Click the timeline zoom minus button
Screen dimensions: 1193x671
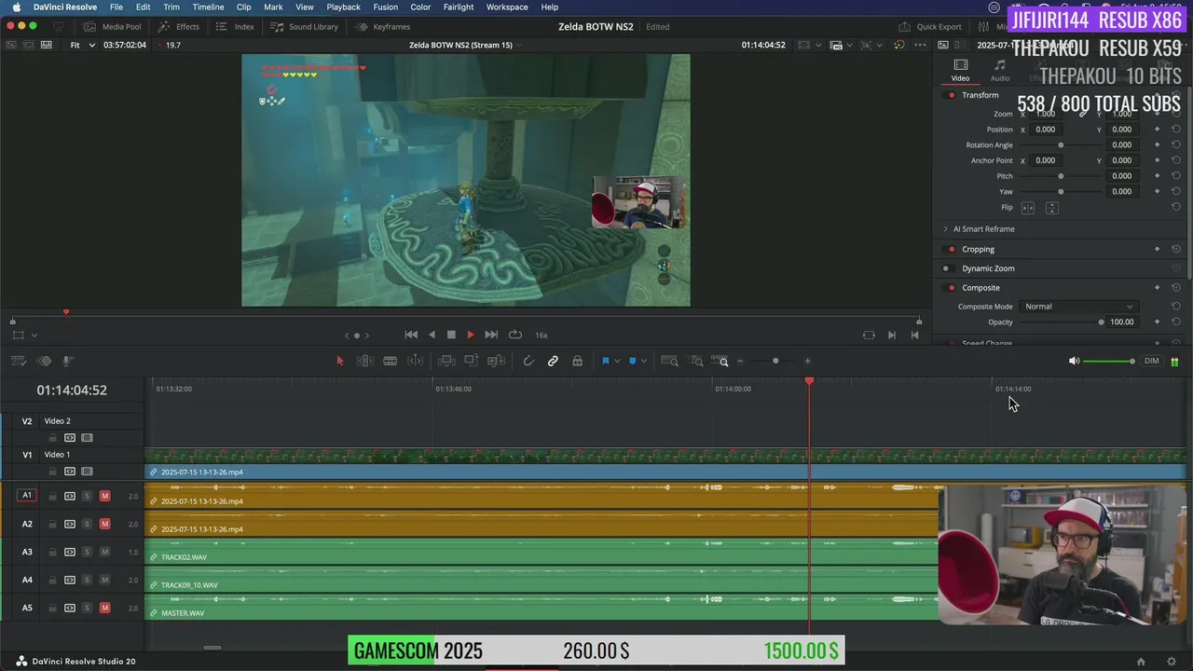point(741,362)
